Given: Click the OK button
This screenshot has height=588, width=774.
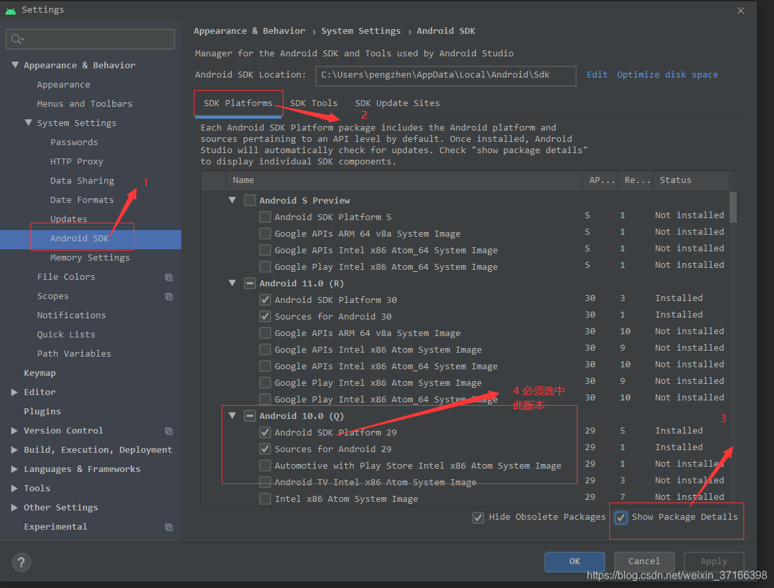Looking at the screenshot, I should pyautogui.click(x=575, y=561).
